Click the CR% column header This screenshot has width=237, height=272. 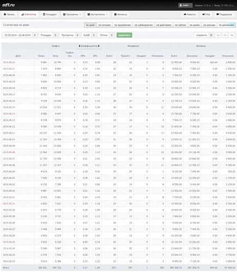click(x=83, y=56)
